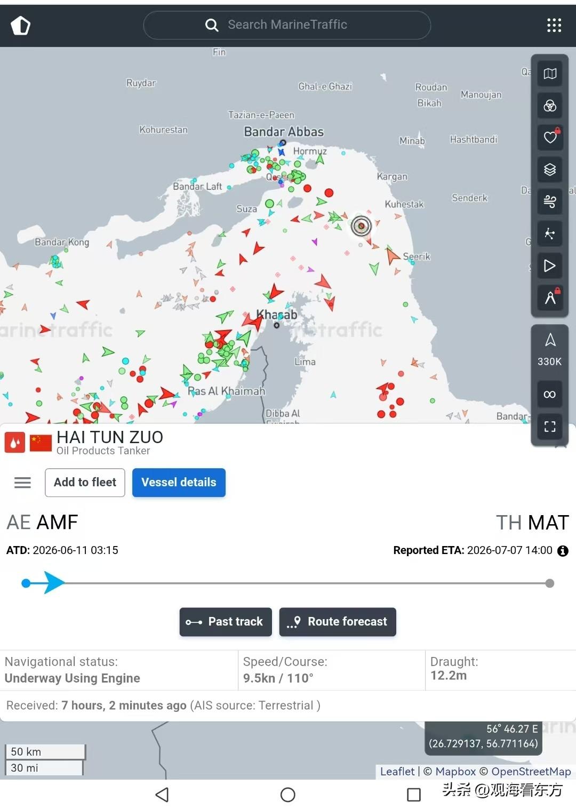
Task: Open the distance measuring tool
Action: tap(550, 298)
